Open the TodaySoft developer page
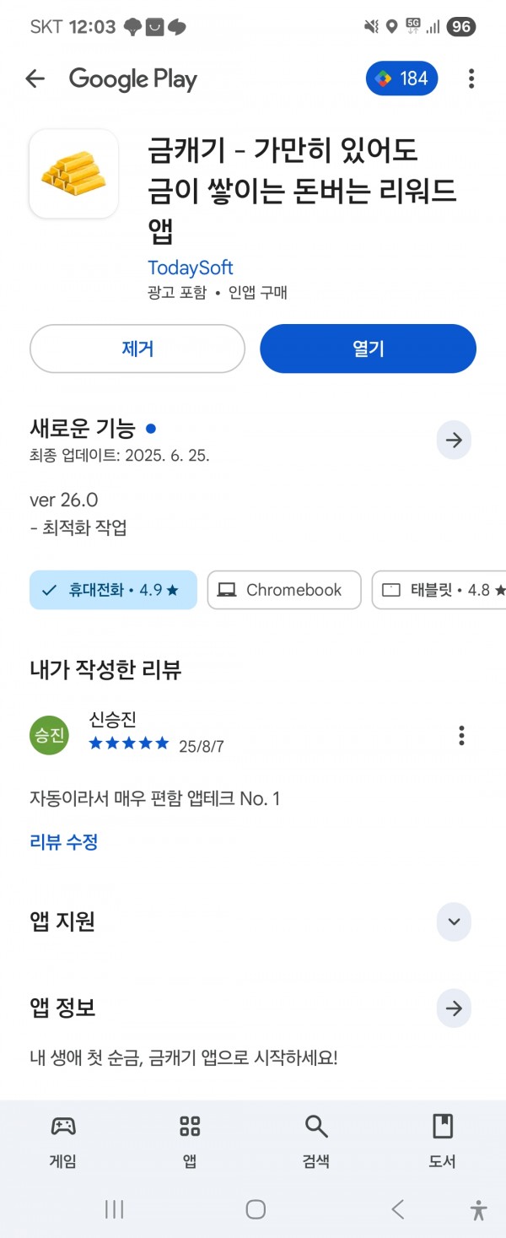 pyautogui.click(x=191, y=268)
